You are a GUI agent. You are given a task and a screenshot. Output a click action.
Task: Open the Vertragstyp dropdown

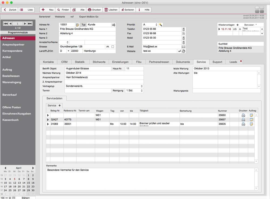(x=142, y=86)
